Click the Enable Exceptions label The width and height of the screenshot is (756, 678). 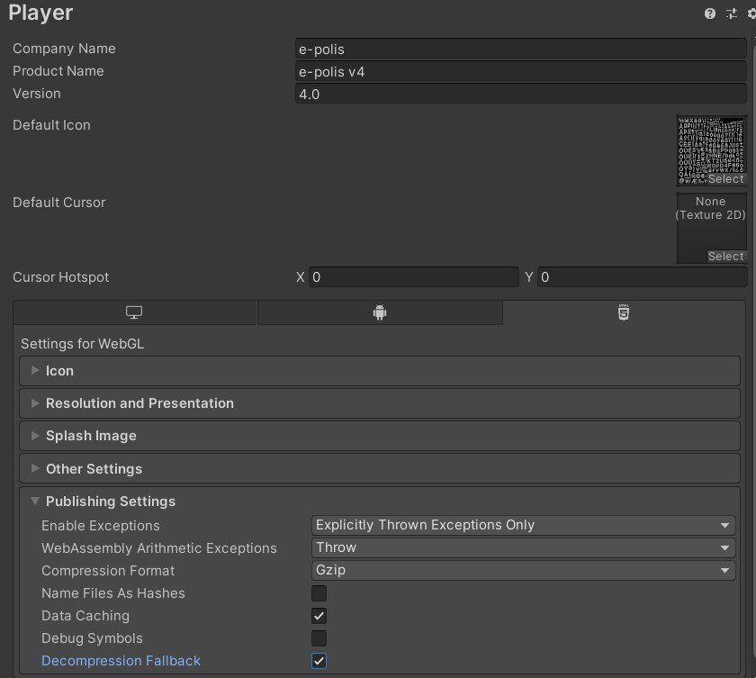click(x=101, y=526)
